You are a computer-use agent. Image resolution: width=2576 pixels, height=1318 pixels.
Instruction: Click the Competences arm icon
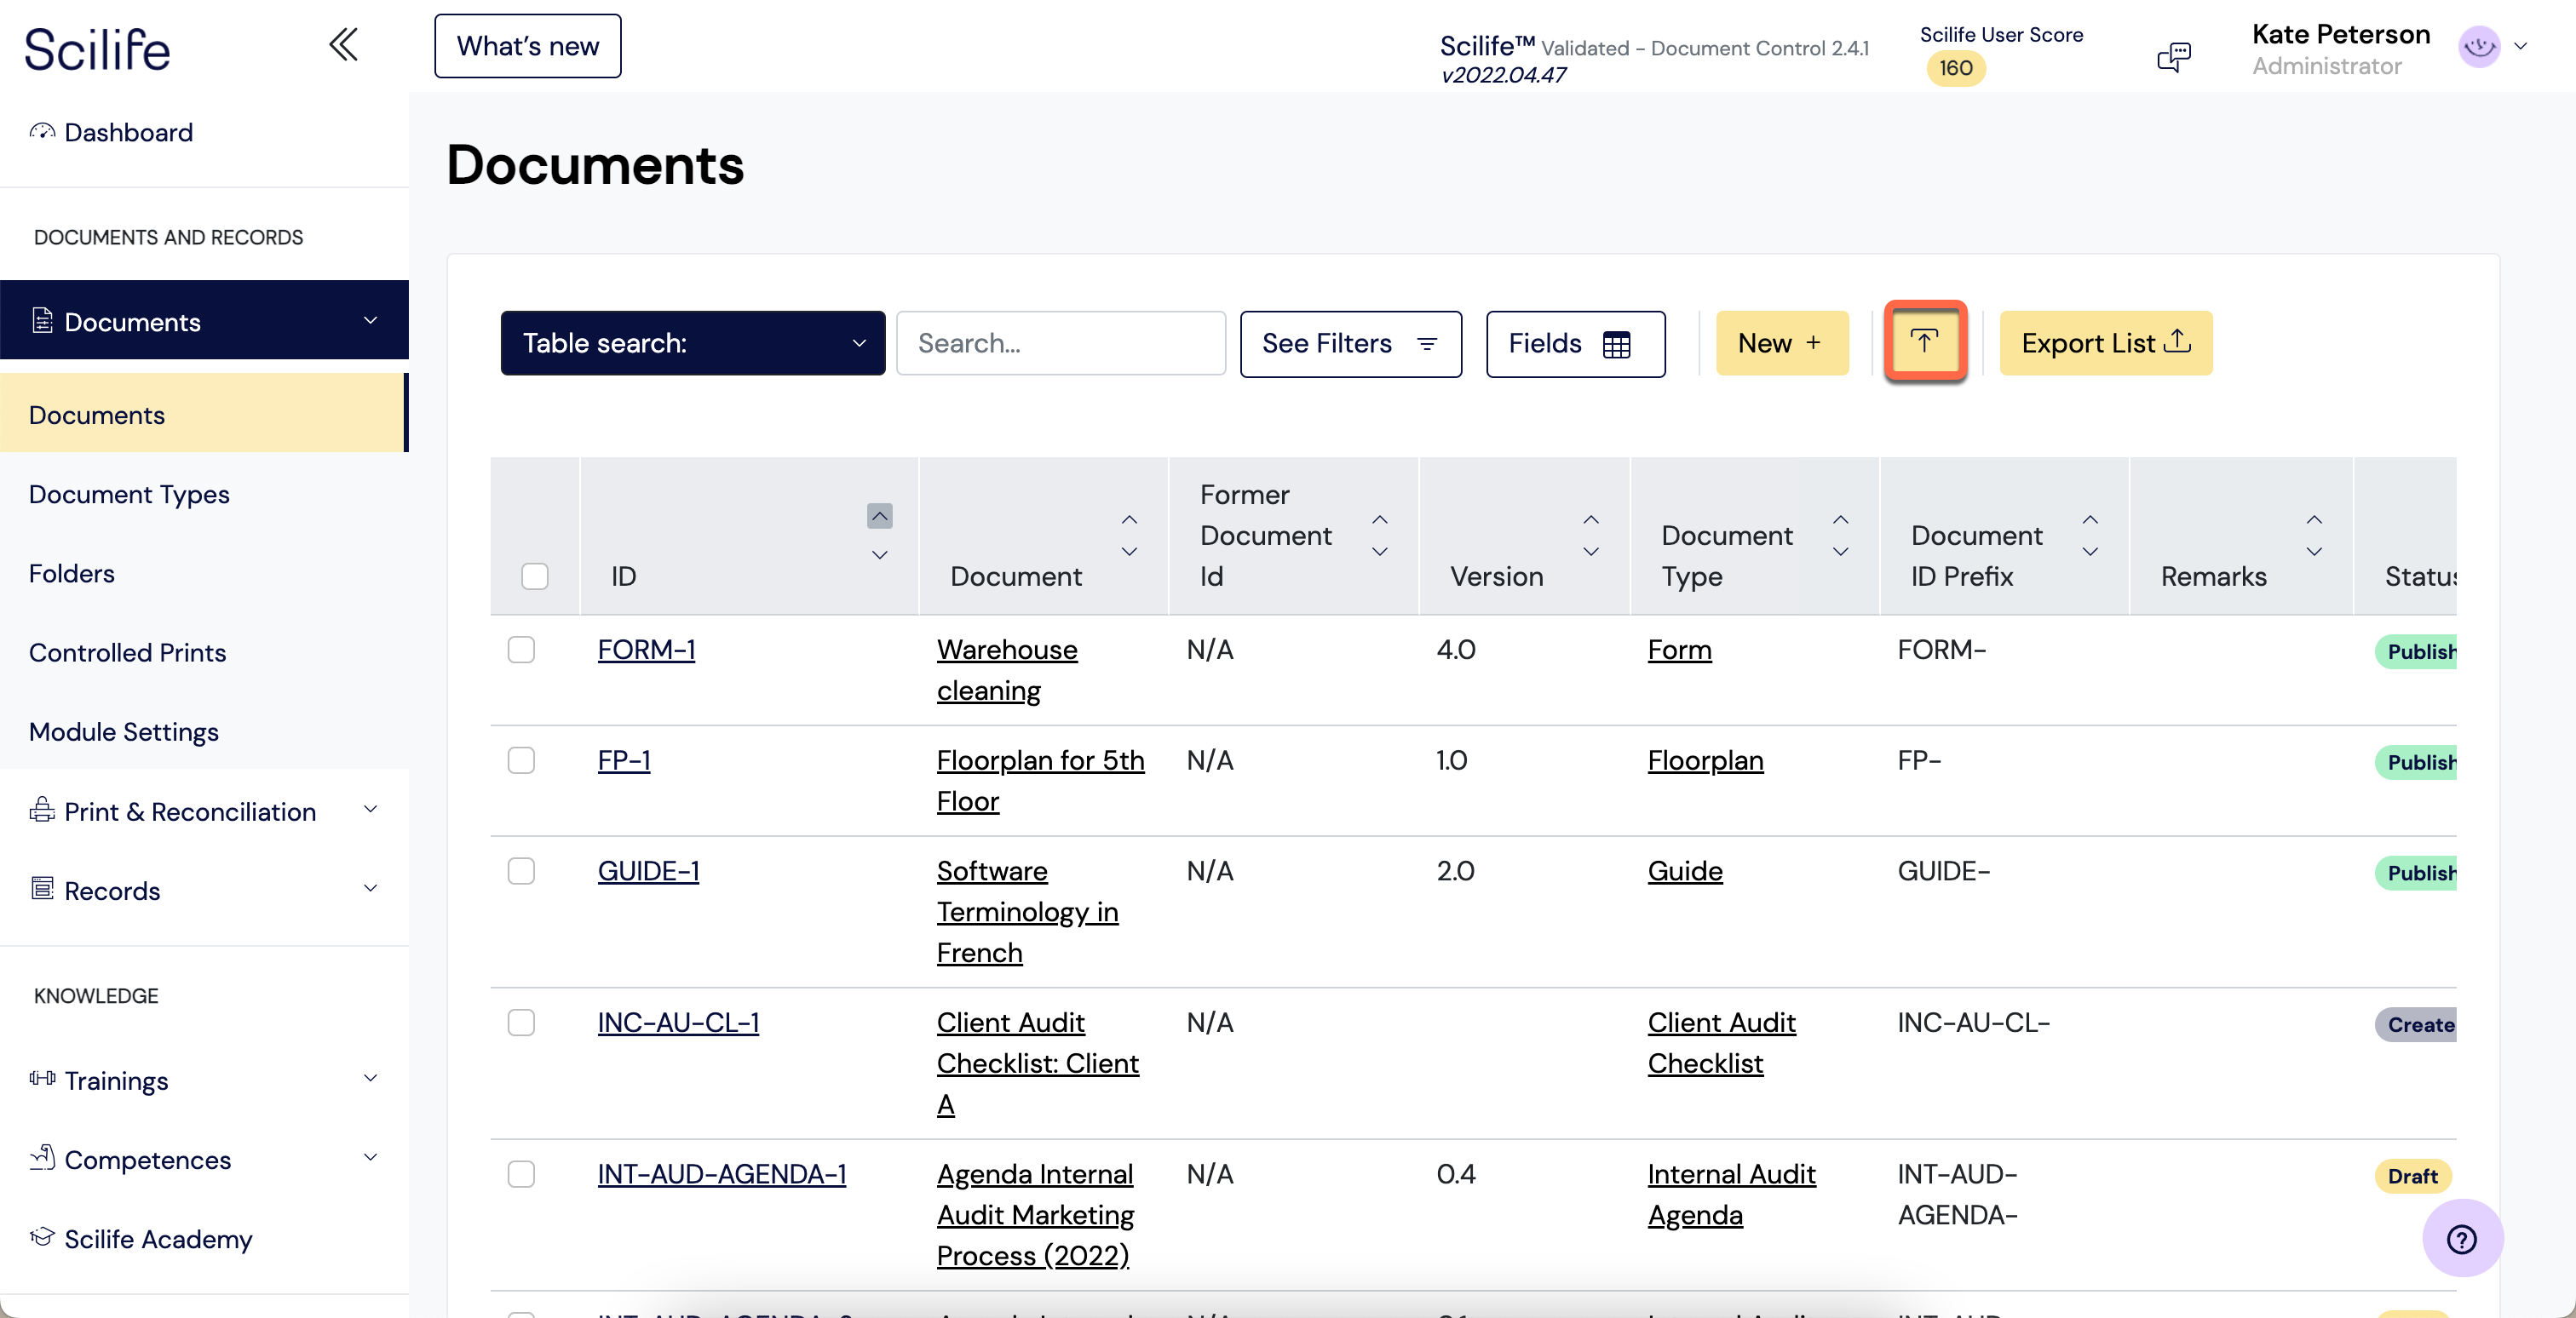[x=42, y=1158]
